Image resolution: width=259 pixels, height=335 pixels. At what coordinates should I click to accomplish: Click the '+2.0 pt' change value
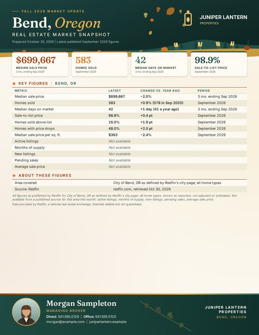[x=147, y=128]
